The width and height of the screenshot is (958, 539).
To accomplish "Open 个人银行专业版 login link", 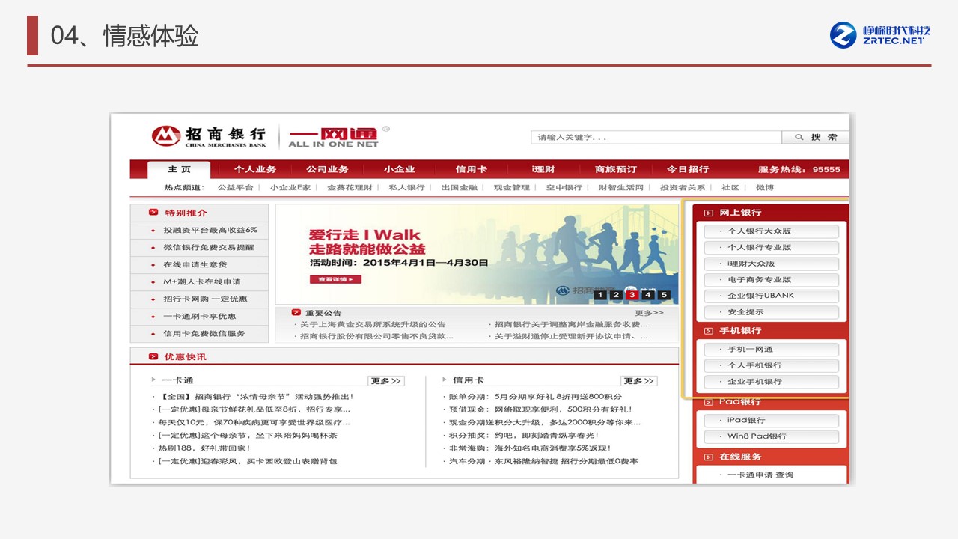I will (x=771, y=247).
